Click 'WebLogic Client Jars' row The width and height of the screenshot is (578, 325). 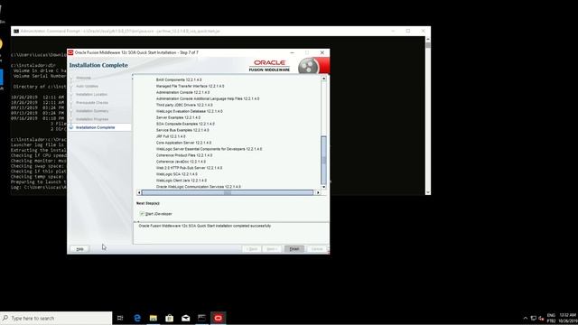pyautogui.click(x=182, y=181)
